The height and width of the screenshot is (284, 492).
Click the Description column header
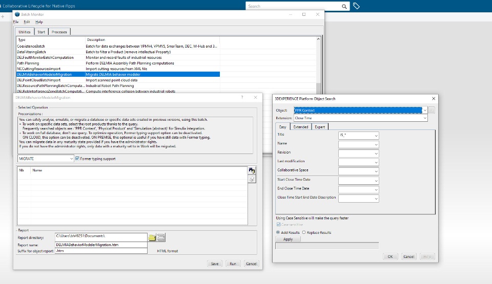point(153,40)
